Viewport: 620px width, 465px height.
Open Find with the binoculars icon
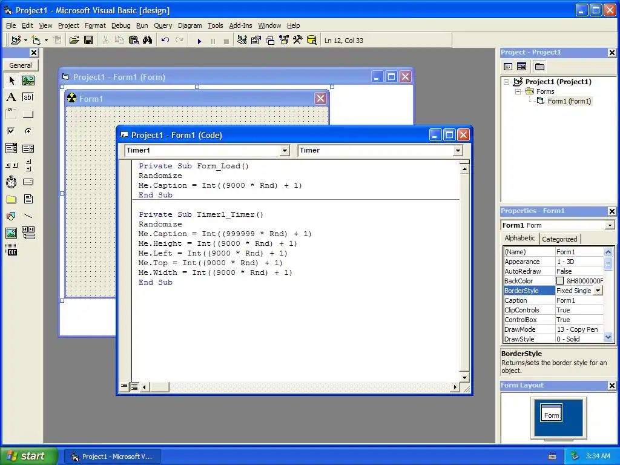[x=148, y=40]
